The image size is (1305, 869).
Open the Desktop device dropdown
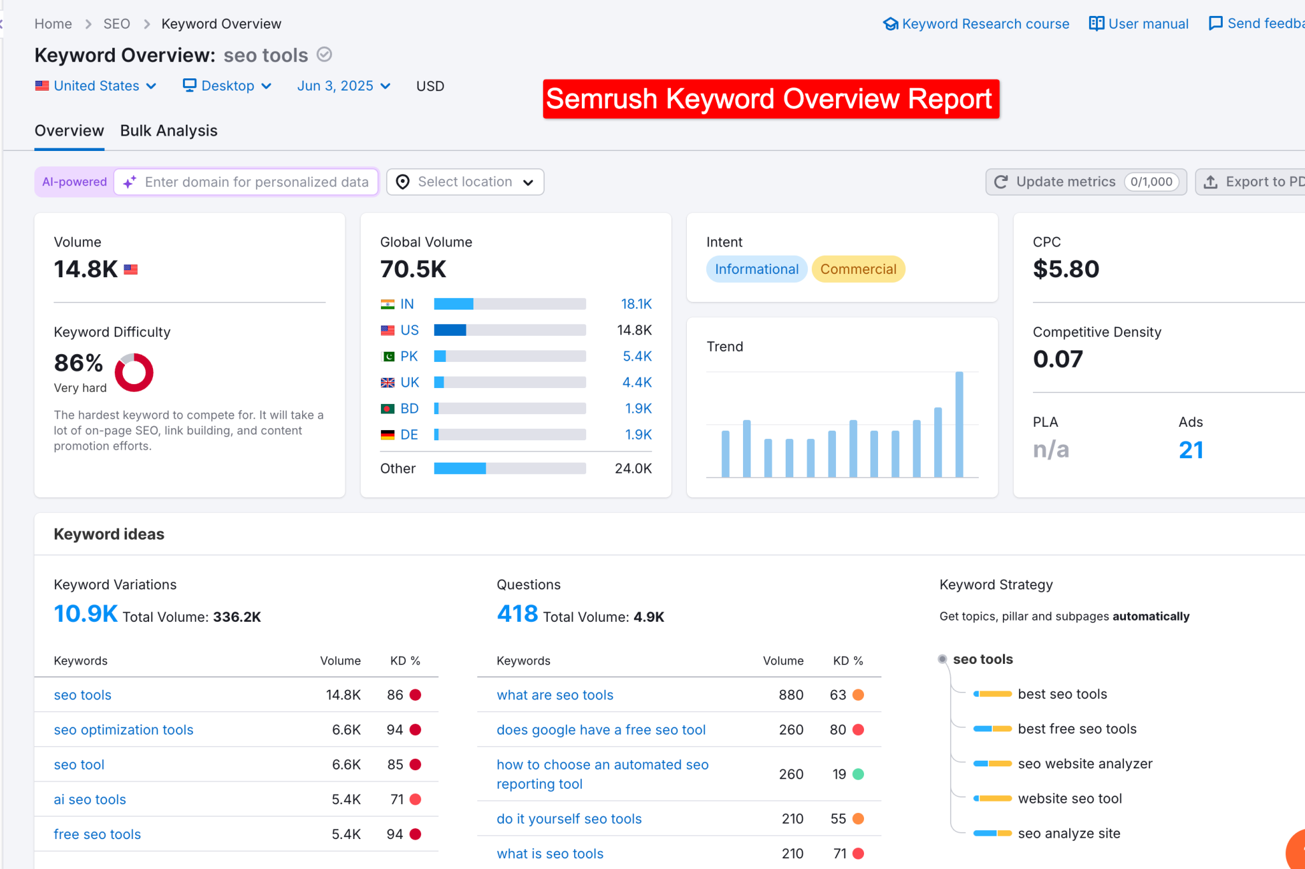[227, 85]
